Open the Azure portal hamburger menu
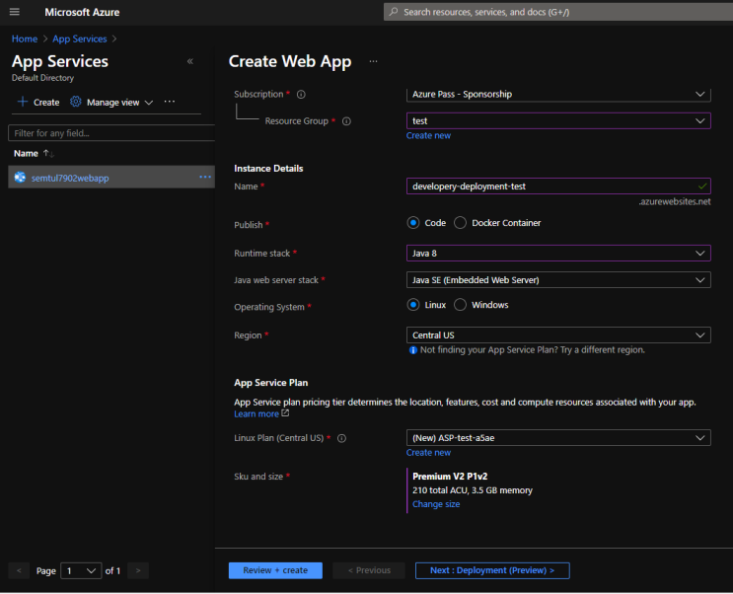733x594 pixels. coord(14,12)
